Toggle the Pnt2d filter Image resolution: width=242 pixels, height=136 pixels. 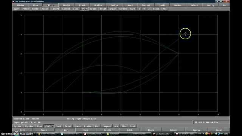point(25,9)
